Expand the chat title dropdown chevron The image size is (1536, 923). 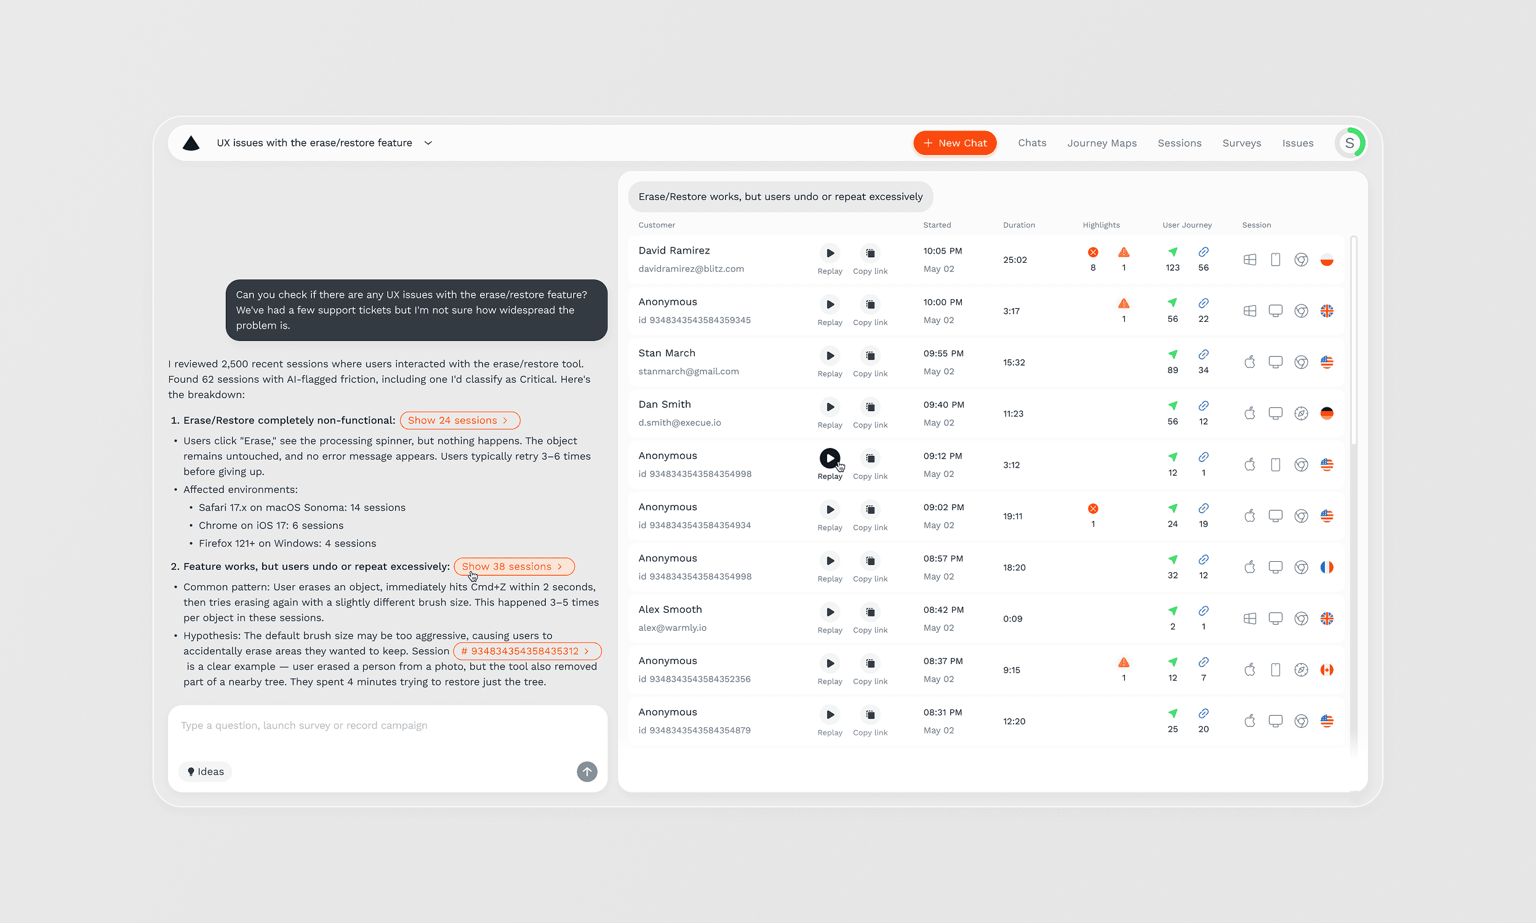[x=428, y=143]
